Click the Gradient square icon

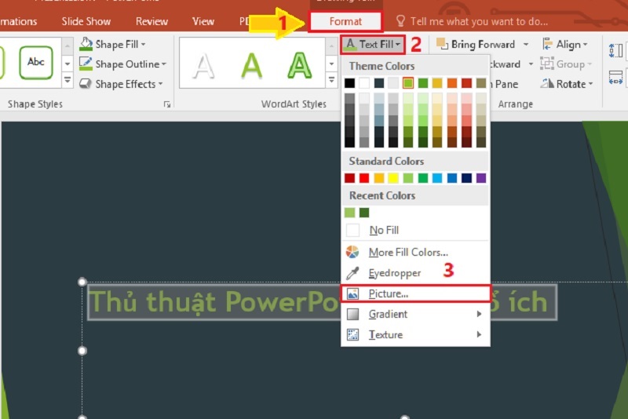(352, 314)
